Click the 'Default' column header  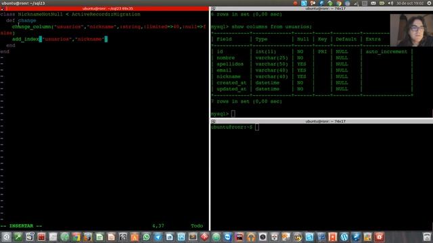(346, 39)
